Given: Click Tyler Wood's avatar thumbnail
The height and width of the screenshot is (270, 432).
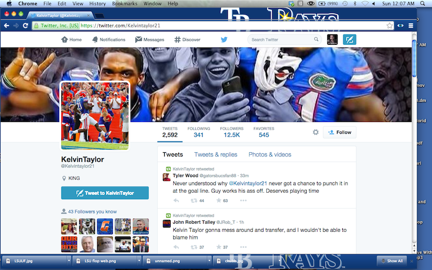Looking at the screenshot, I should pos(166,177).
